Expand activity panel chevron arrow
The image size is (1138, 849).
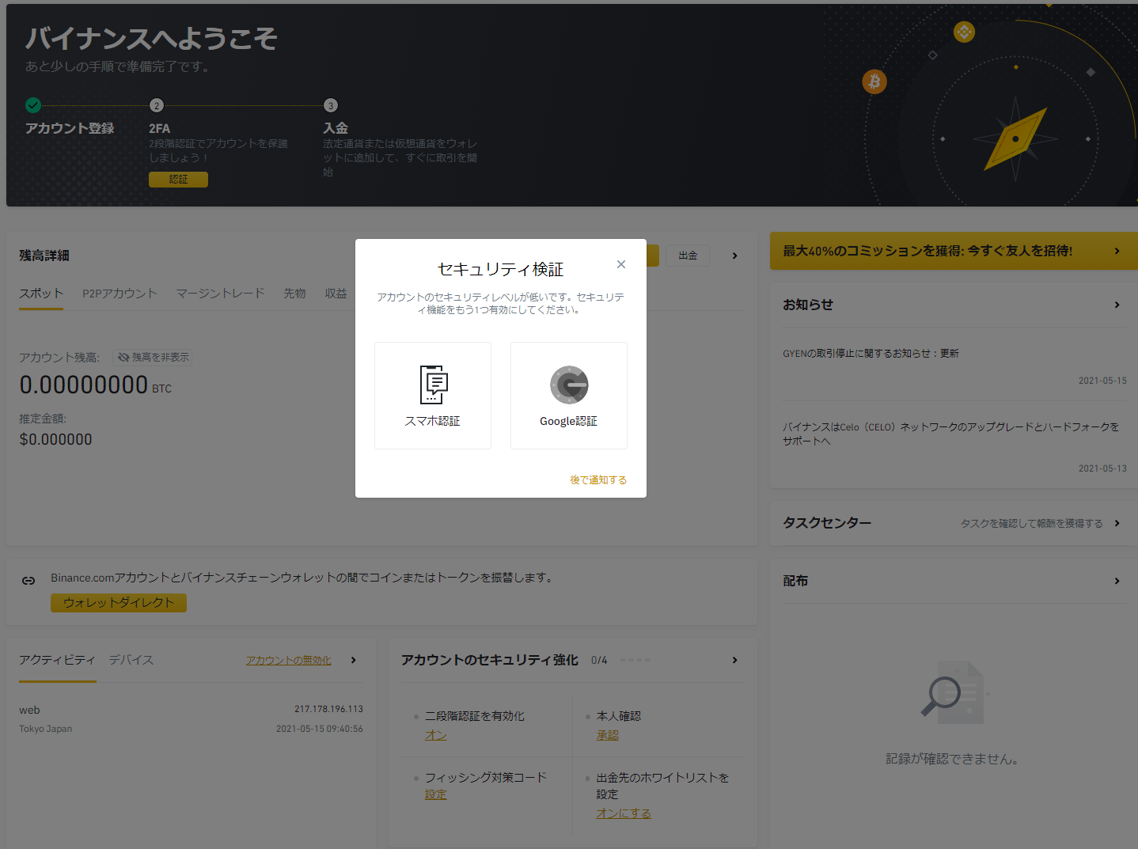[353, 660]
